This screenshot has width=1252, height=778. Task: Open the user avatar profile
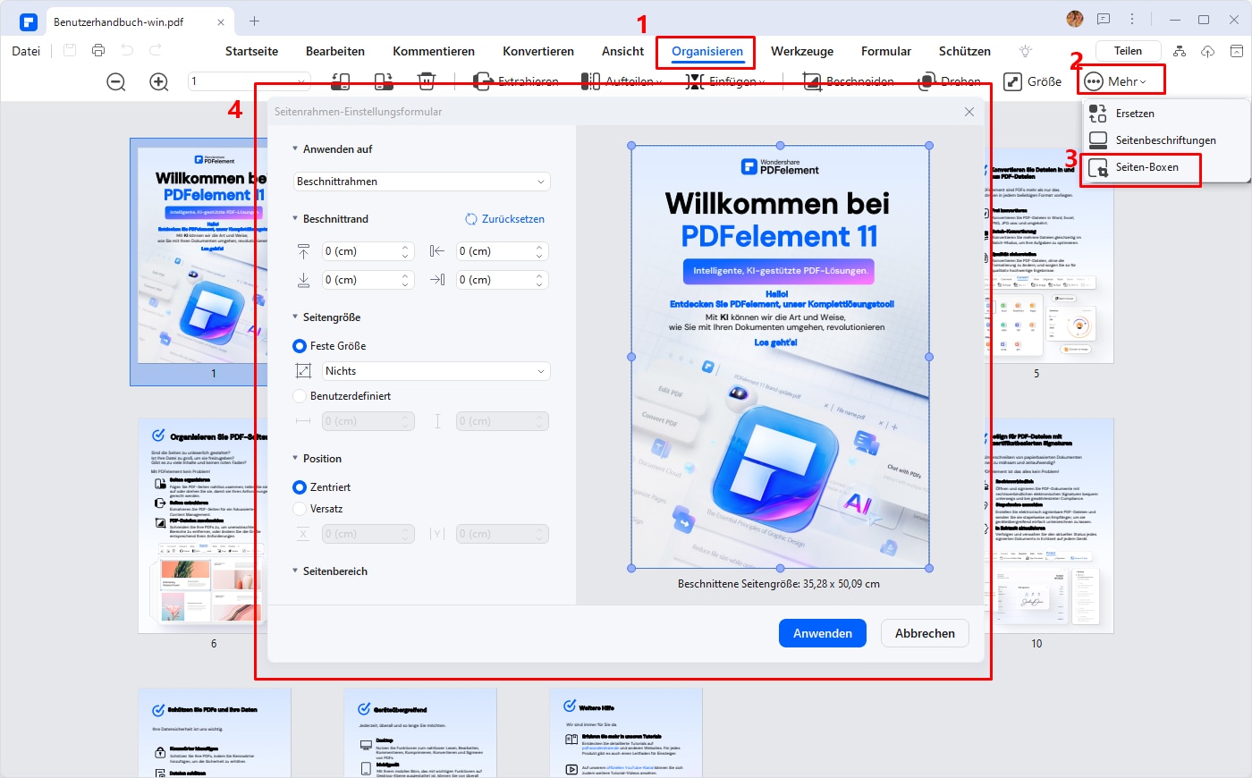pos(1075,19)
